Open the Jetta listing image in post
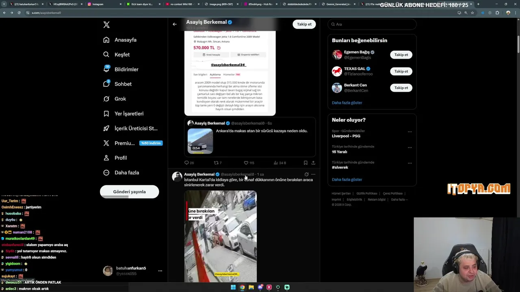 pyautogui.click(x=230, y=73)
